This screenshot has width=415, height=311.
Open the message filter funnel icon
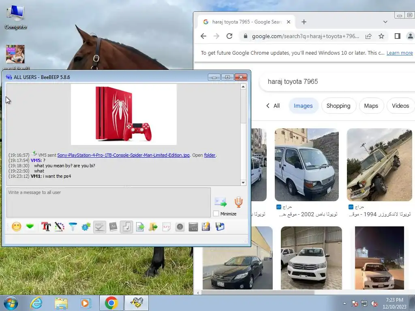tap(73, 227)
